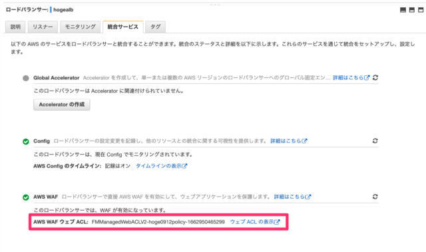Click the FMManagedWebACLV2-hoge0912policy ACL name
The height and width of the screenshot is (252, 426).
click(158, 222)
